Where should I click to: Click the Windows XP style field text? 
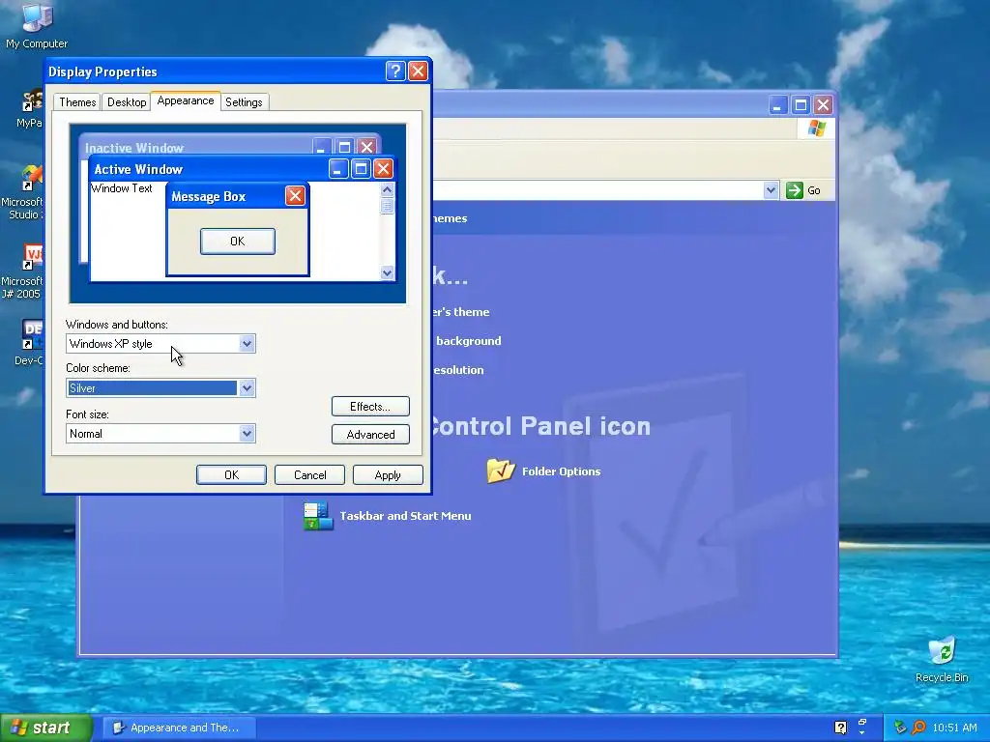click(x=111, y=344)
